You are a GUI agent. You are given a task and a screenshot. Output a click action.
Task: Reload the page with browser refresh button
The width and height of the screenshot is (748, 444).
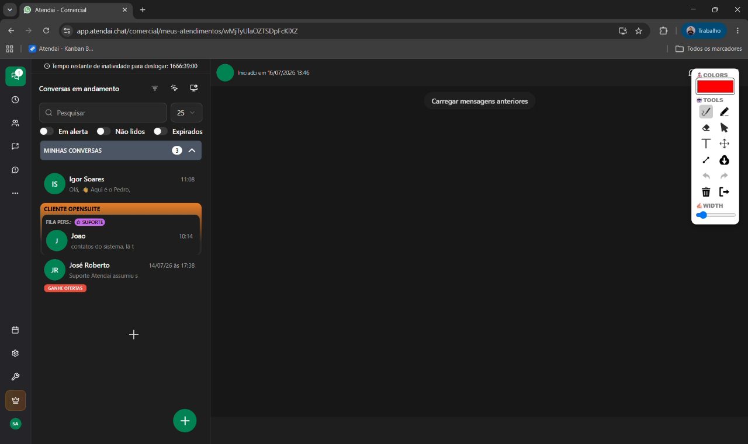(46, 31)
